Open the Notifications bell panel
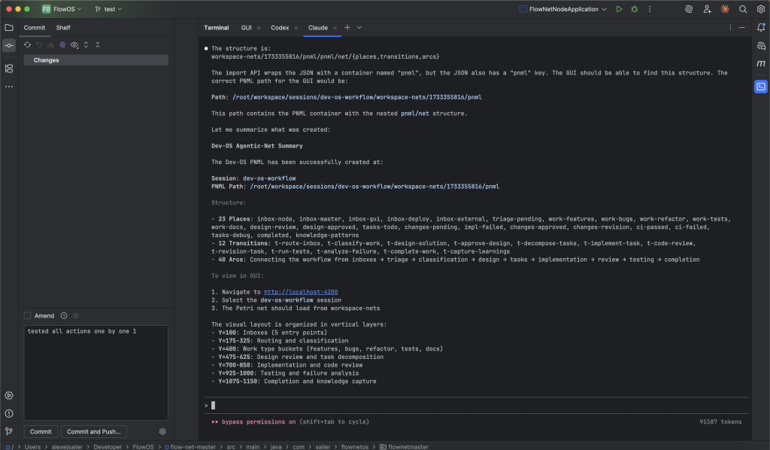Image resolution: width=770 pixels, height=450 pixels. 761,28
